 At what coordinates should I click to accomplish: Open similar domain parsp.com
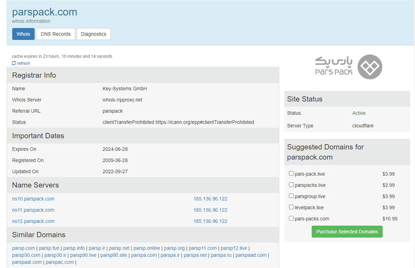point(24,248)
